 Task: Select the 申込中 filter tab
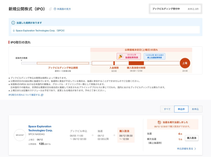(x=181, y=109)
